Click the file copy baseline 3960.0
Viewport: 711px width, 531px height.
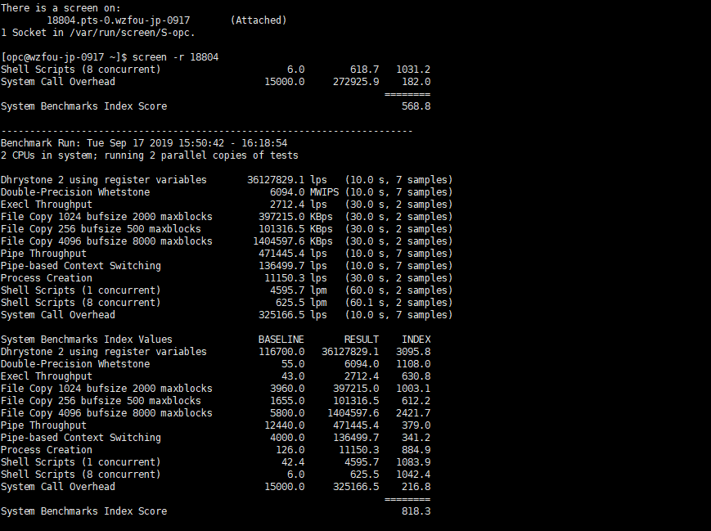pos(287,388)
